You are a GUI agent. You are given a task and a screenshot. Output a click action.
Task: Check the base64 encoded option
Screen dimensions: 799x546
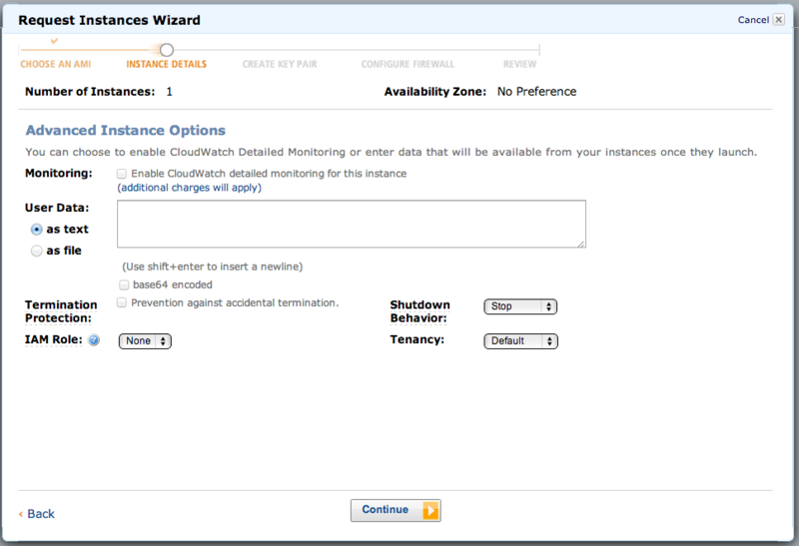pyautogui.click(x=124, y=284)
